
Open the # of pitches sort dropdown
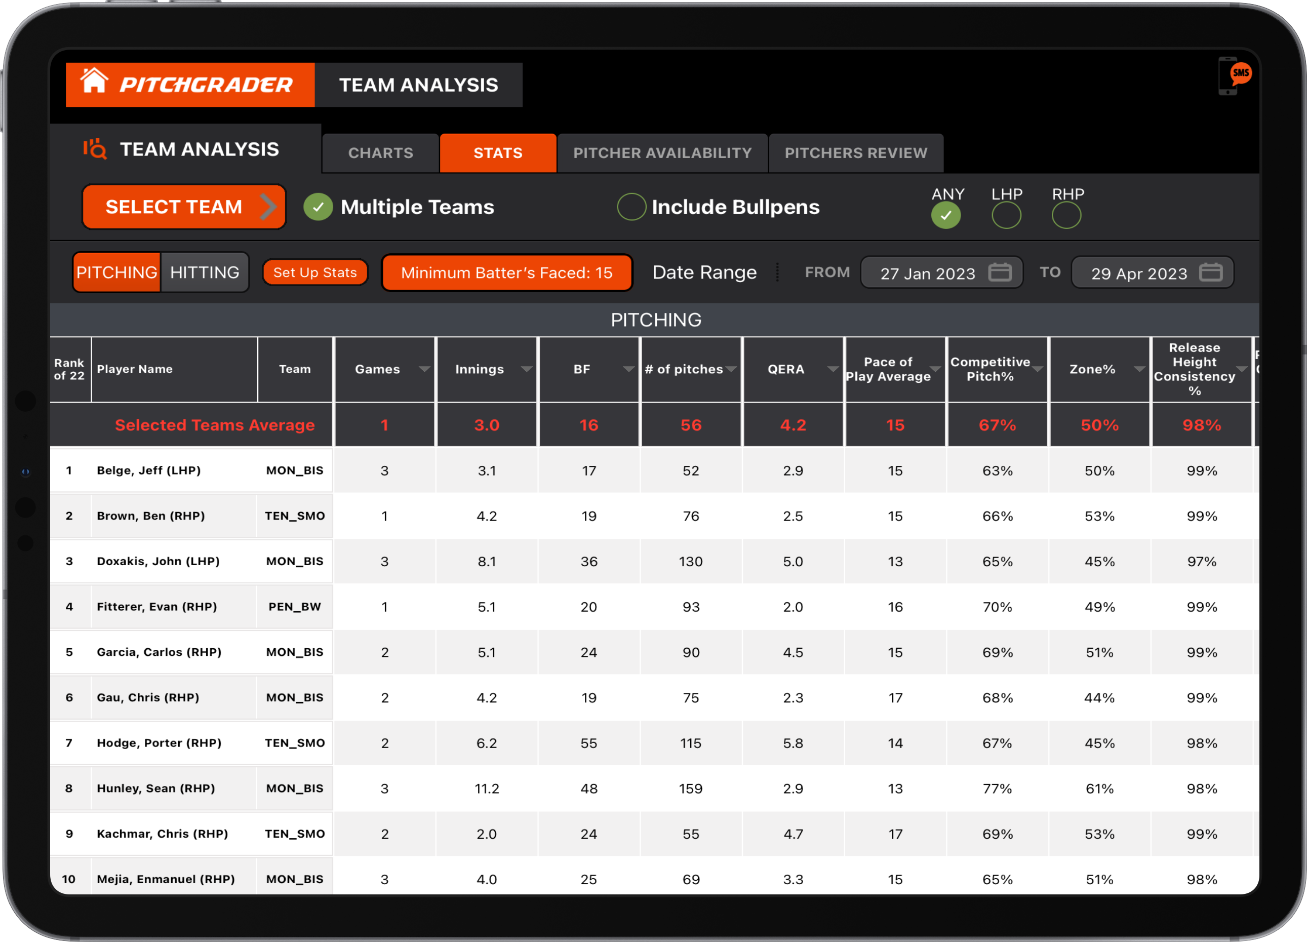coord(732,369)
